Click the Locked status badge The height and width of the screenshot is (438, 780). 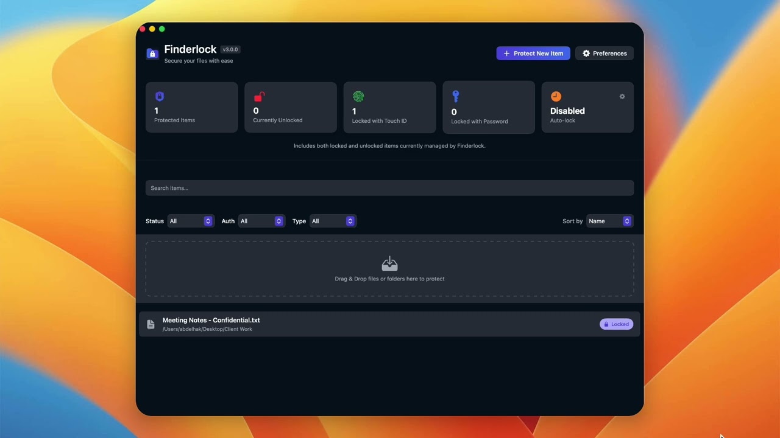(616, 324)
